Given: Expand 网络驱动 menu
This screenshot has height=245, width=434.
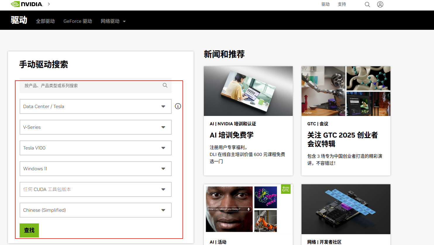Looking at the screenshot, I should [113, 21].
